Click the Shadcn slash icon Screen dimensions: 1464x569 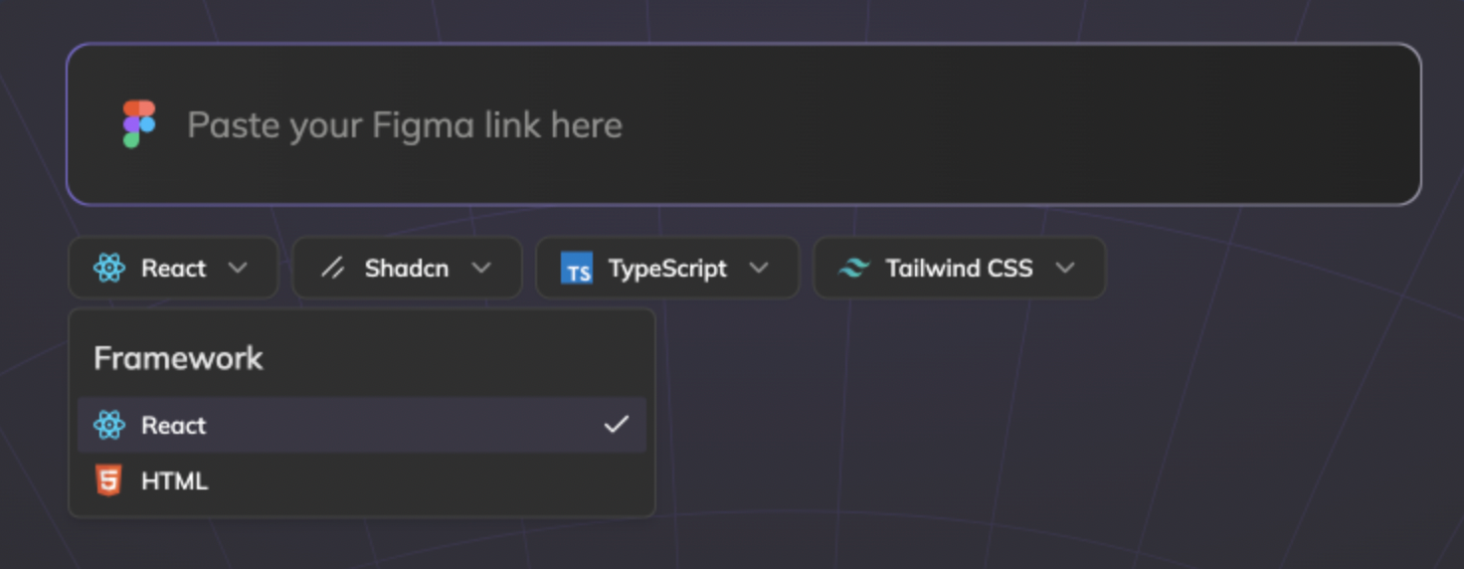333,268
